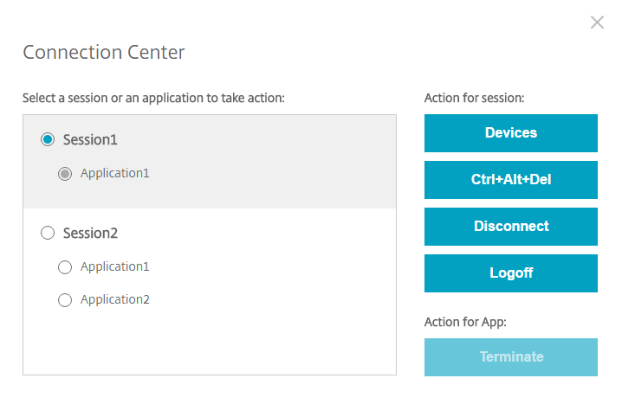This screenshot has width=622, height=404.
Task: Select the Session1 radio button
Action: coord(48,139)
